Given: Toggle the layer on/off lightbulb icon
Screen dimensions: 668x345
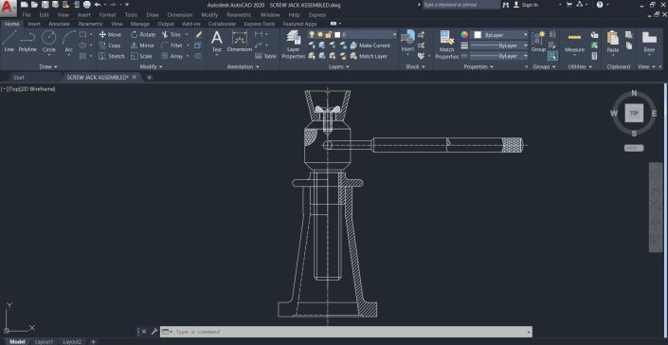Looking at the screenshot, I should [x=312, y=34].
